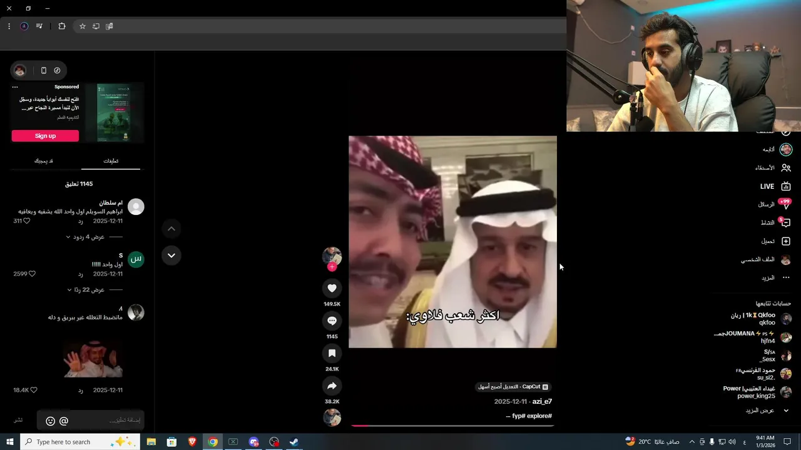Reply (رد) to ام سلطان's comment
The image size is (801, 450).
click(x=80, y=221)
